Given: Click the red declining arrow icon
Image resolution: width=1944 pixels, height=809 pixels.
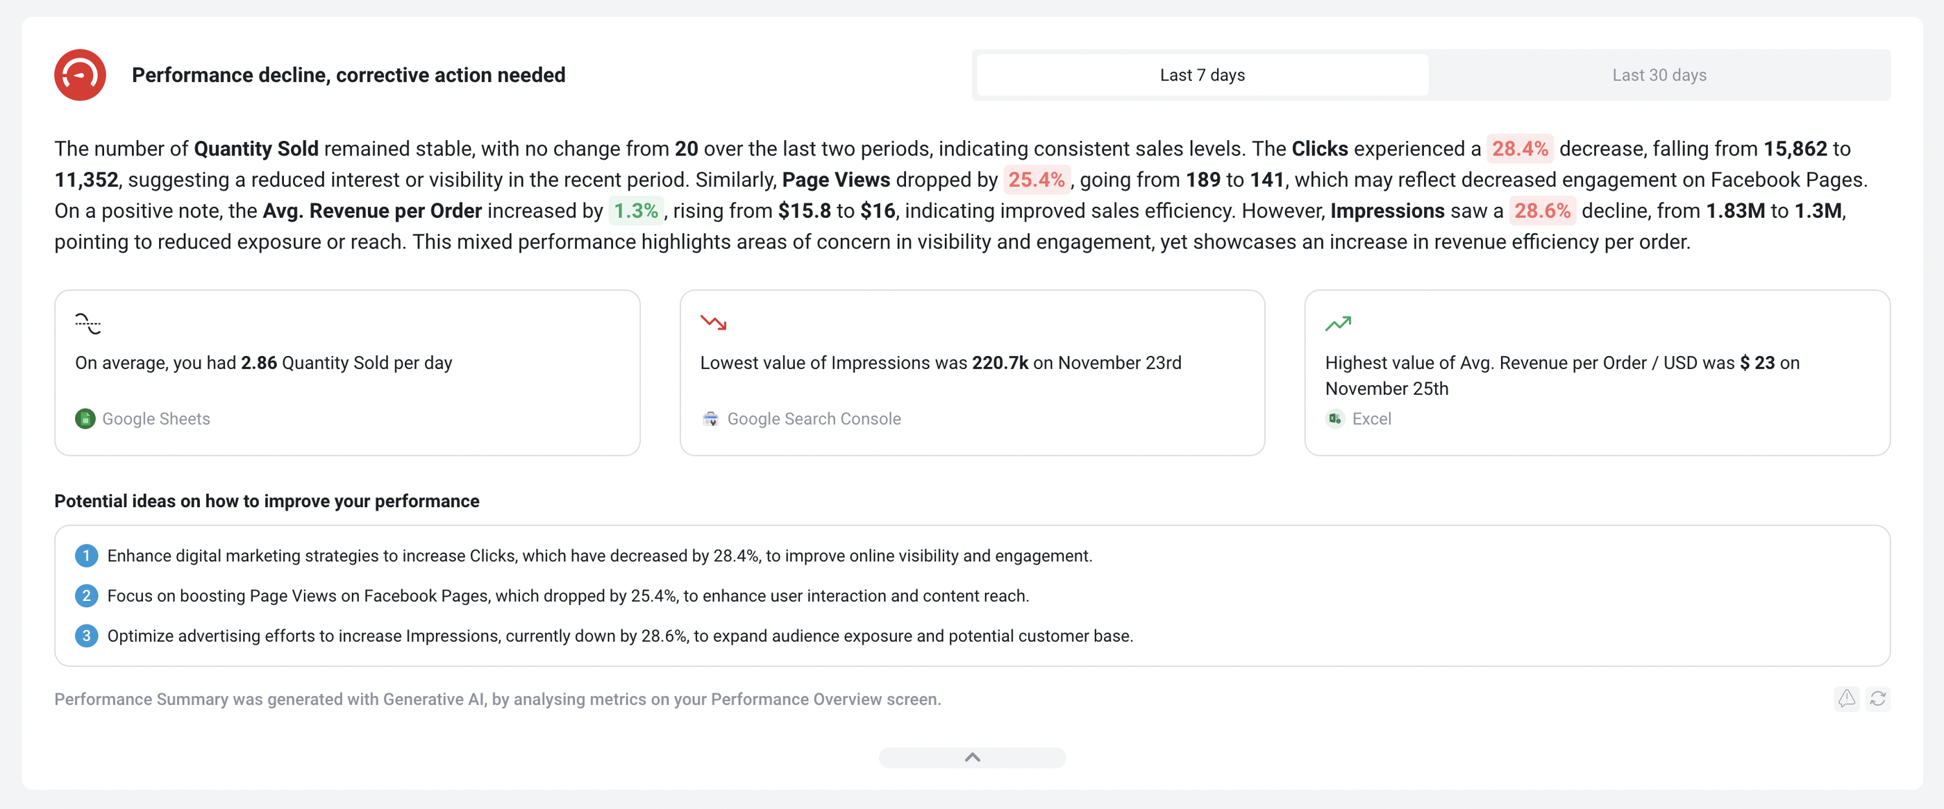Looking at the screenshot, I should (714, 323).
